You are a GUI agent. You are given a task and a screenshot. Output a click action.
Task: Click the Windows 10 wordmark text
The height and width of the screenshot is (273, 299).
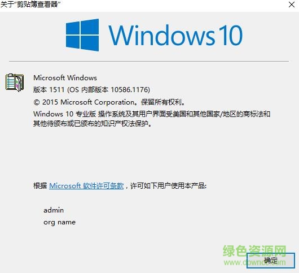click(175, 36)
